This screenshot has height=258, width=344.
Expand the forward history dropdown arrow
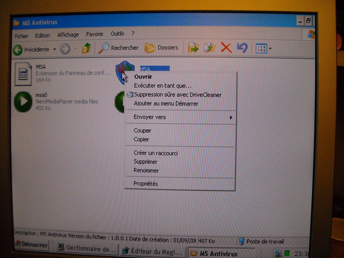point(76,48)
